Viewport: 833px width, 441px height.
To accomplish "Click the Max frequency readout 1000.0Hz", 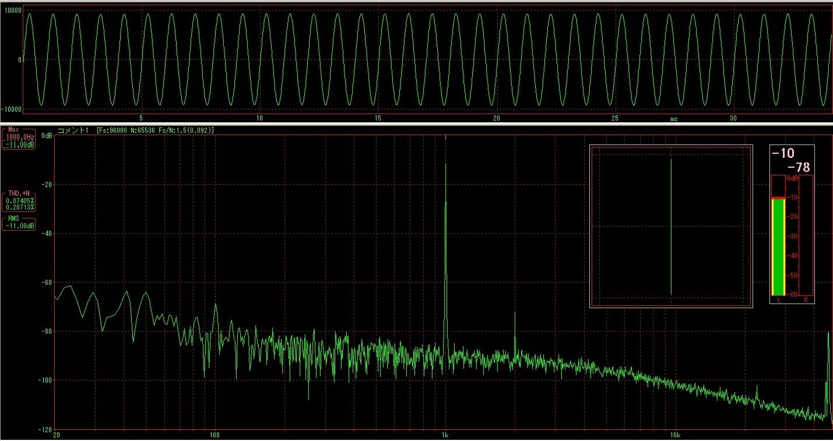I will [x=19, y=138].
